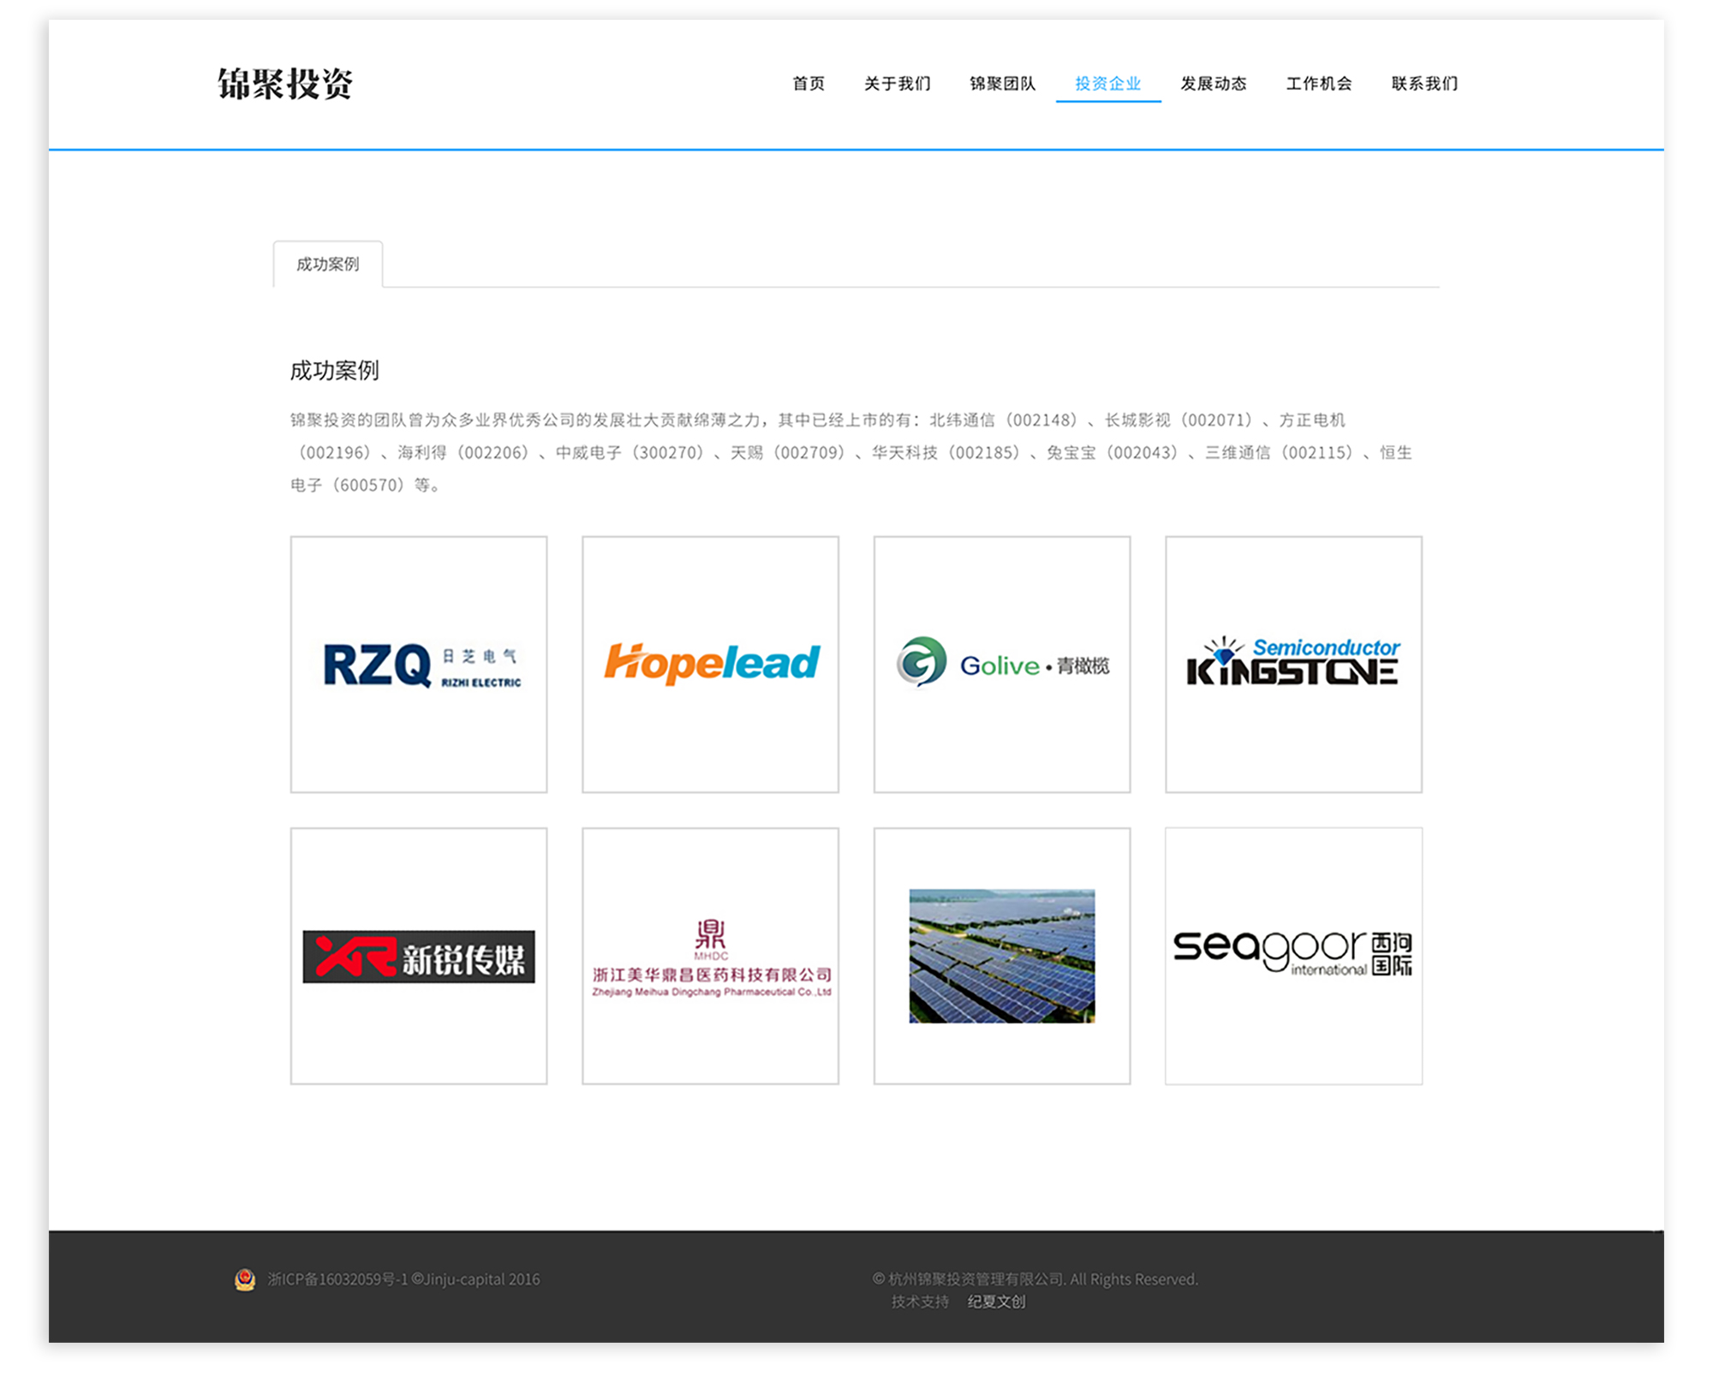
Task: Open the Kingstone Semiconductor logo card
Action: coord(1294,665)
